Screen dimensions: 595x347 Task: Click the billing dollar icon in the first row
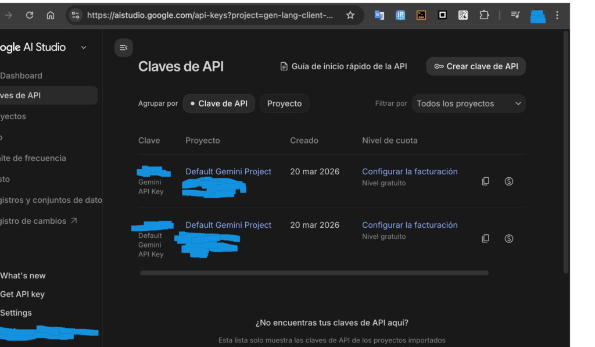[x=509, y=181]
